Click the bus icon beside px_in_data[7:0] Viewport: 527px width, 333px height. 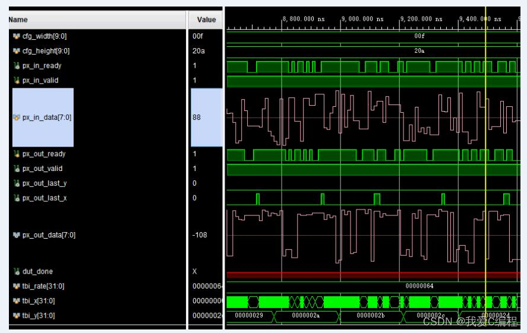coord(16,118)
